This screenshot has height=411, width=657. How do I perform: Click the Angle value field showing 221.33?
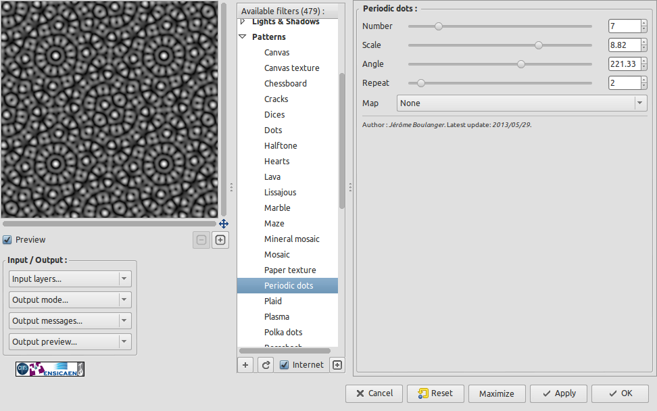pyautogui.click(x=625, y=64)
